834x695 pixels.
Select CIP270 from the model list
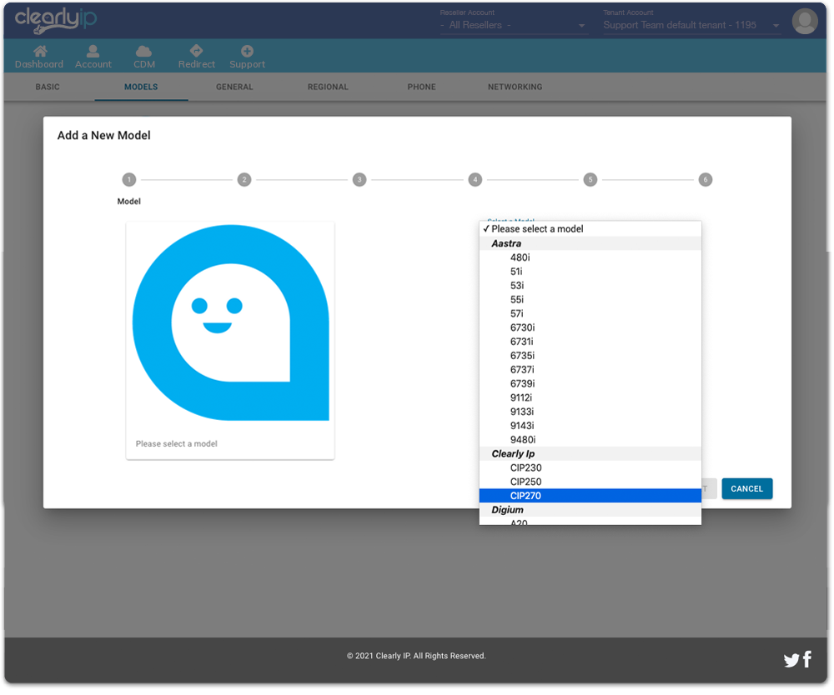(525, 496)
